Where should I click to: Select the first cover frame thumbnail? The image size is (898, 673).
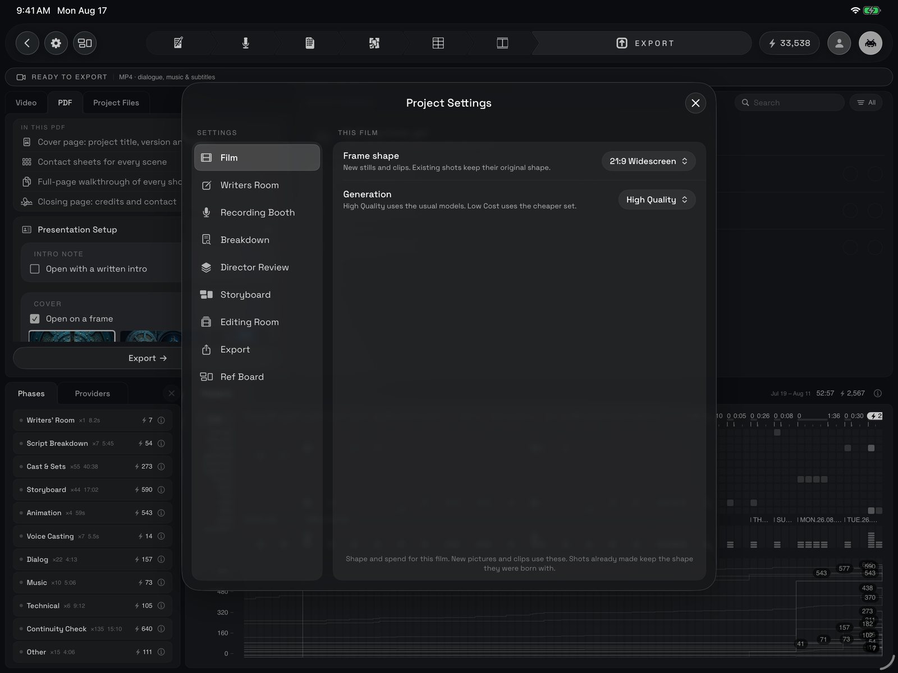tap(72, 336)
